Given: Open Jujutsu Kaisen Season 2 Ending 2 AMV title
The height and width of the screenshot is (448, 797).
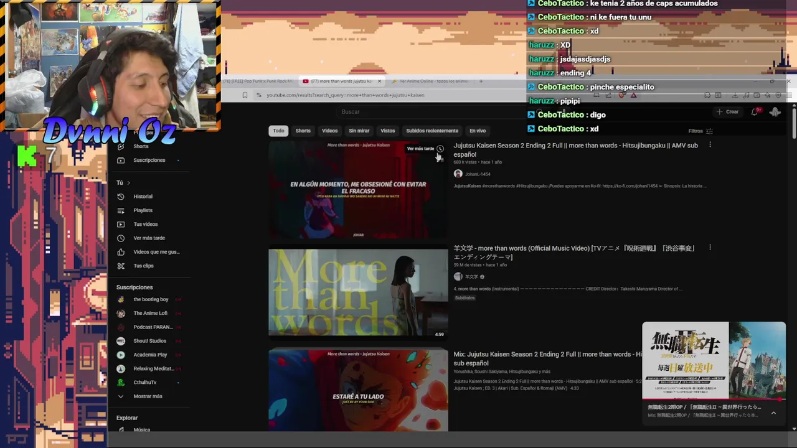Looking at the screenshot, I should tap(576, 149).
